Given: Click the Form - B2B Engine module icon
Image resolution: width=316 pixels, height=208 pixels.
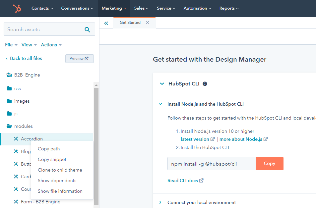Looking at the screenshot, I should [16, 202].
